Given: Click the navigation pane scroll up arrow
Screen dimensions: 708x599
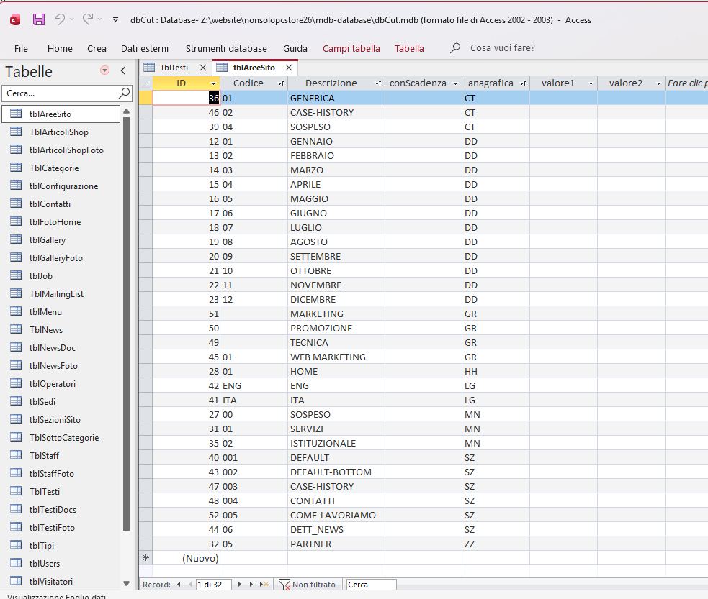Looking at the screenshot, I should click(127, 111).
